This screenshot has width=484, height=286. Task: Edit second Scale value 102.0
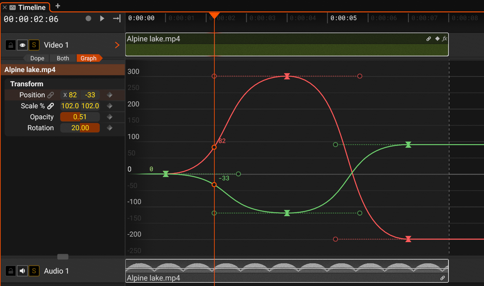pyautogui.click(x=90, y=106)
